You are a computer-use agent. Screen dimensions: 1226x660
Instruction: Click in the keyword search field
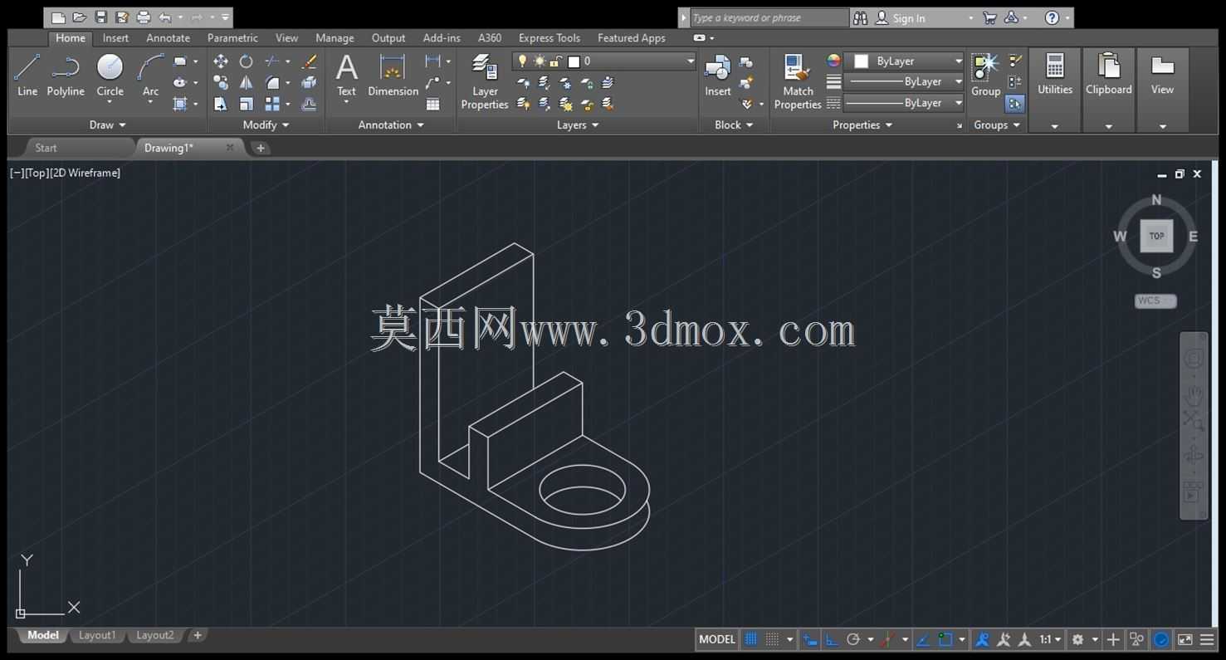pos(769,17)
